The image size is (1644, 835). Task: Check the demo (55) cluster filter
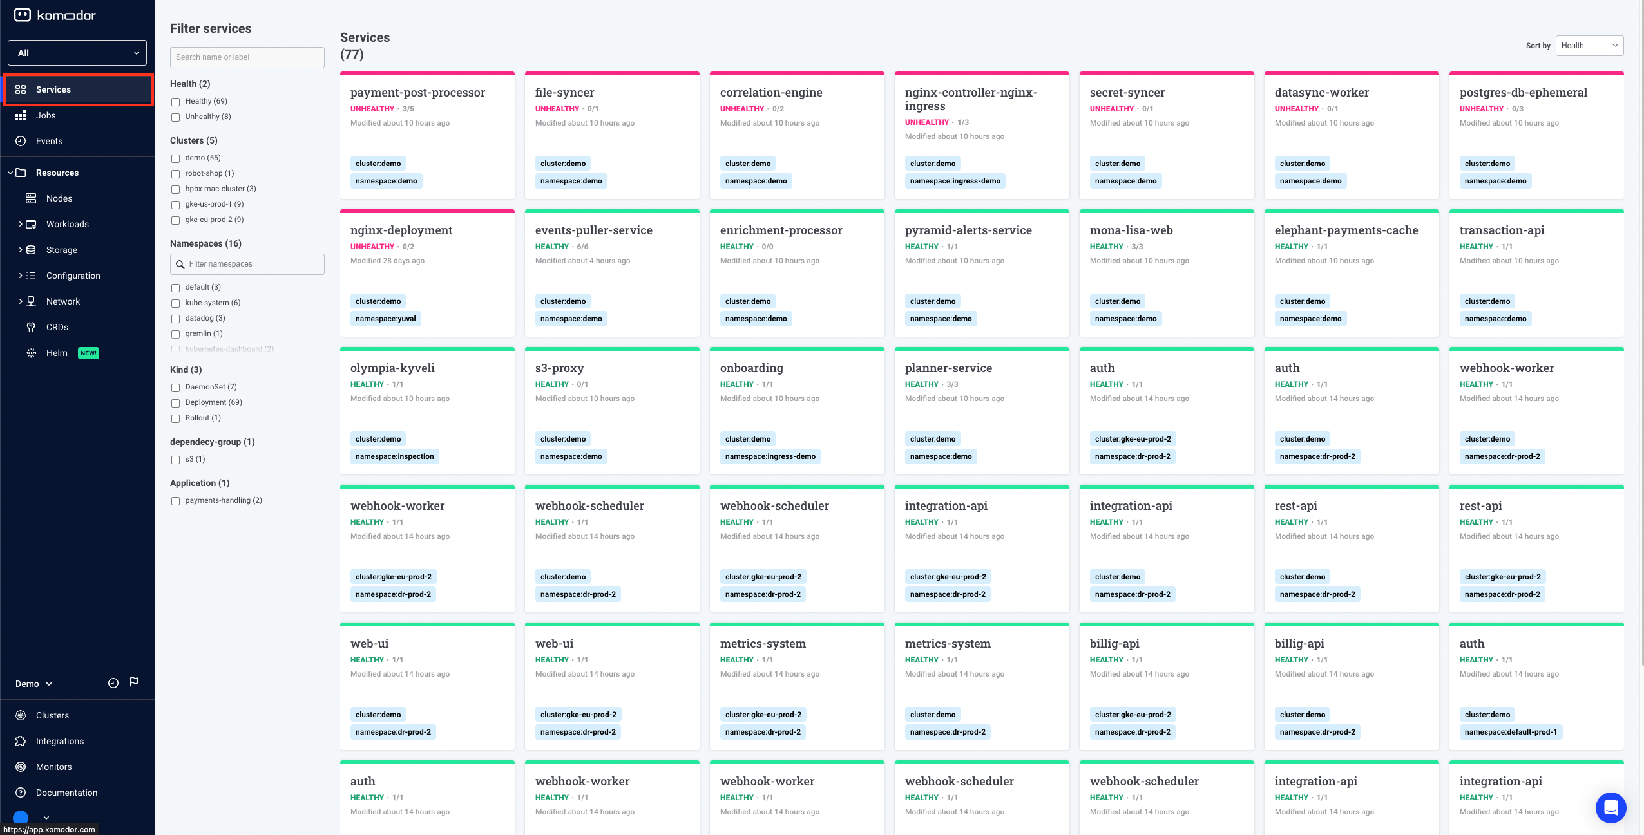(x=175, y=158)
